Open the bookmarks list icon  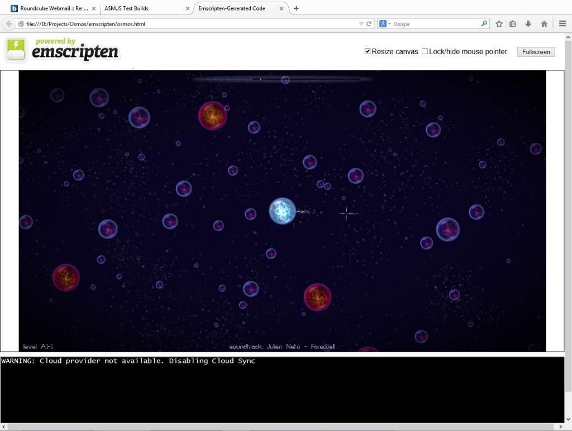[513, 23]
